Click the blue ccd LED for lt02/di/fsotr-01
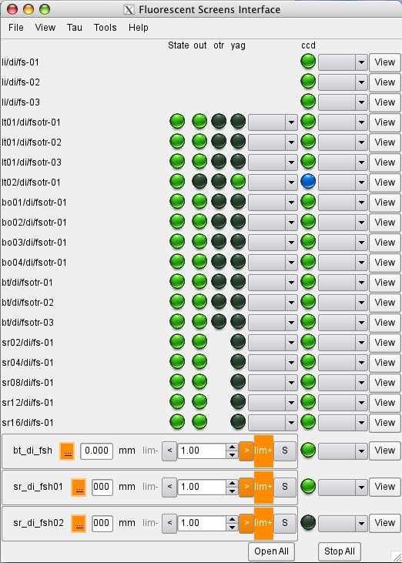This screenshot has height=563, width=402. coord(308,182)
